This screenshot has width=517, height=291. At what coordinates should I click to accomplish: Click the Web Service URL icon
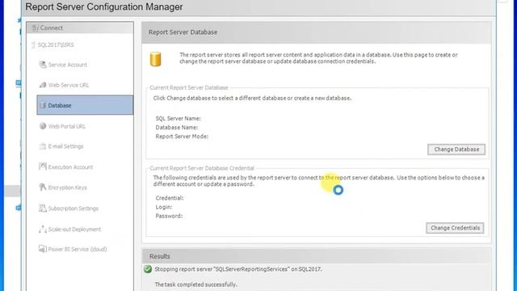pos(43,85)
